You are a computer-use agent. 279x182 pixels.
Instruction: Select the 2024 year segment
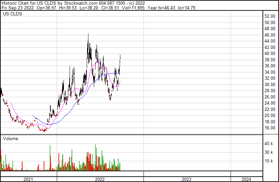pyautogui.click(x=246, y=179)
